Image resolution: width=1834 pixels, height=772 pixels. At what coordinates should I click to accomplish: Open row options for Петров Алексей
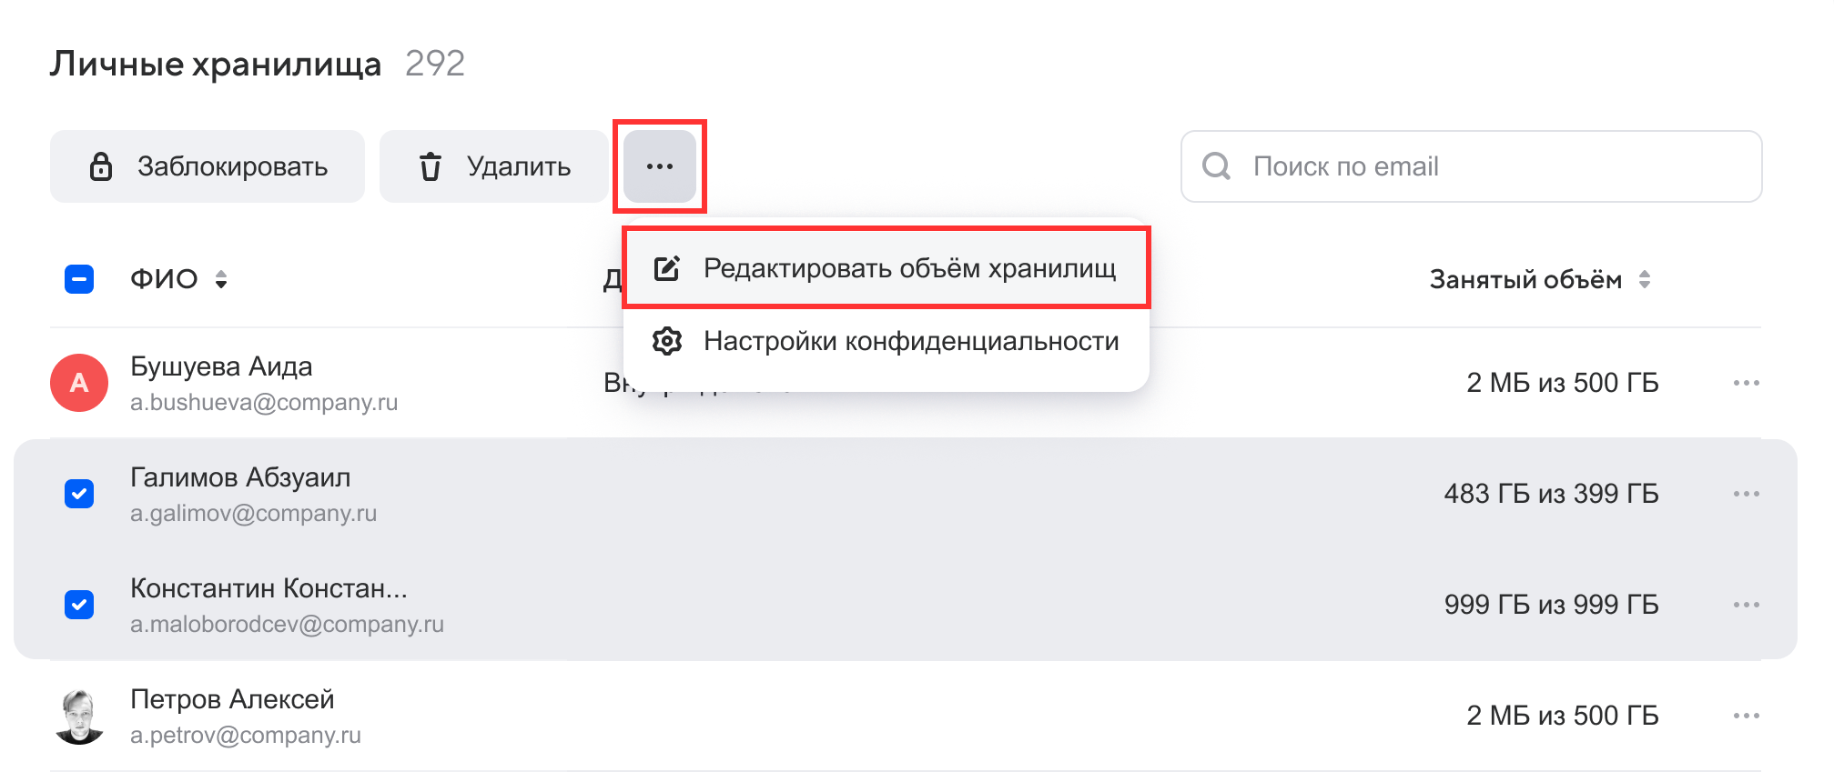(x=1746, y=716)
